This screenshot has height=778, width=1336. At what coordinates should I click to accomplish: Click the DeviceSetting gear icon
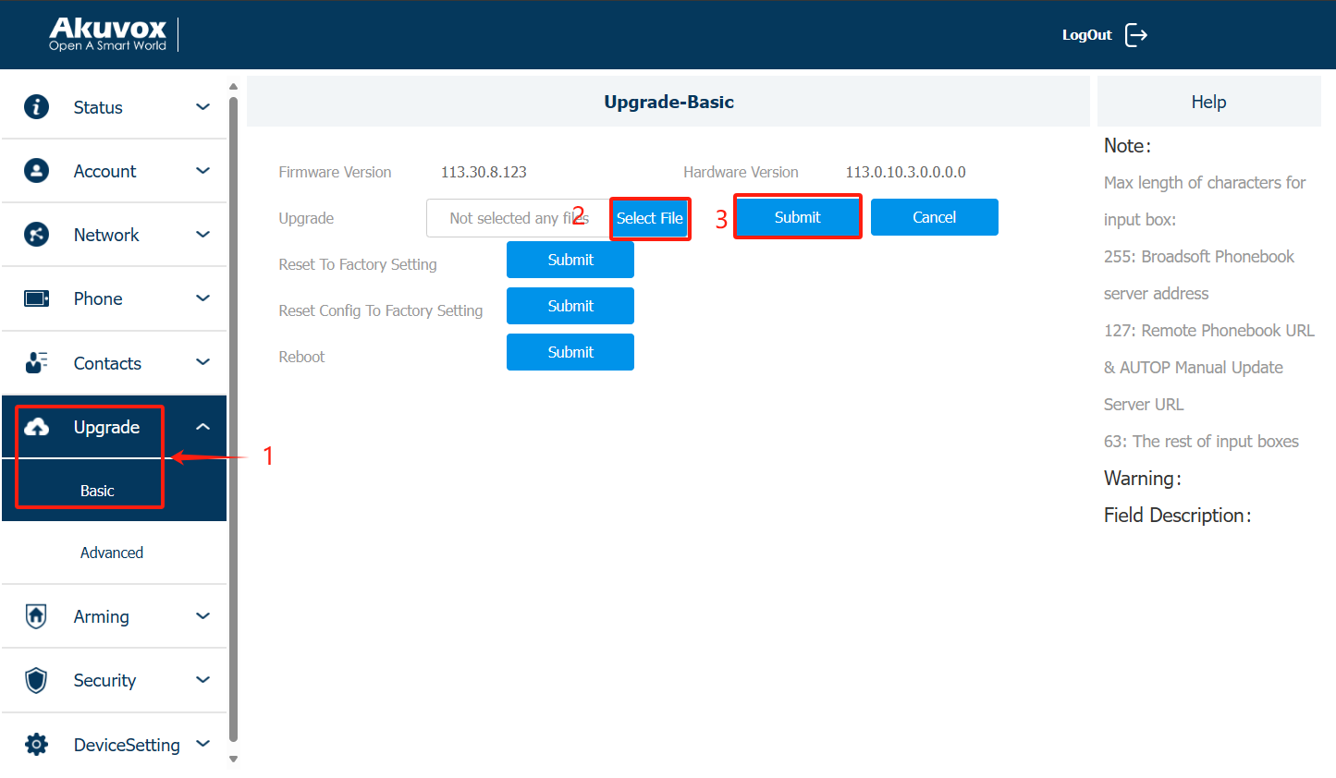36,745
